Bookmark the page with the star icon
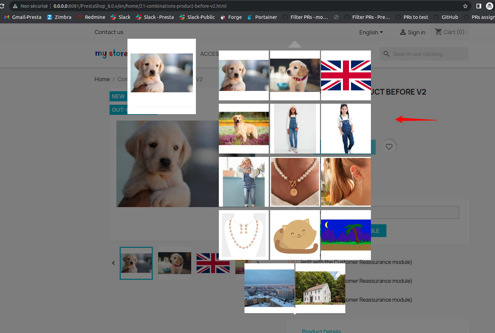 coord(465,6)
